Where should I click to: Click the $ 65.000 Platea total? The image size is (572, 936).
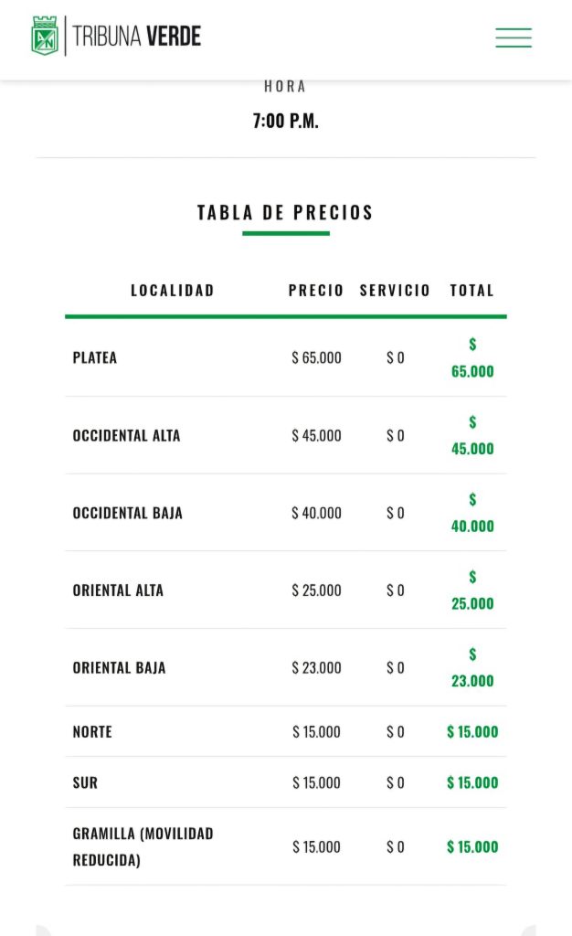point(472,357)
